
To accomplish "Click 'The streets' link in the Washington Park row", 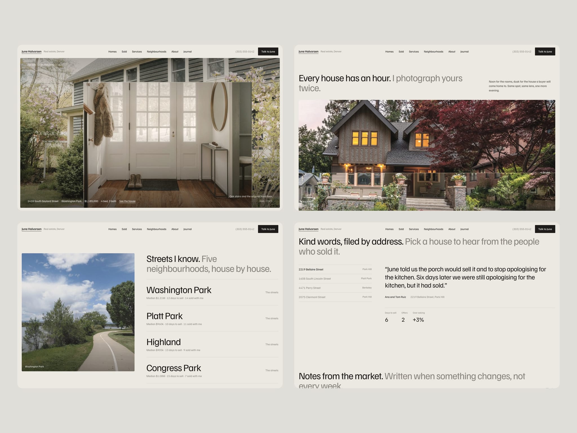I will (x=272, y=292).
